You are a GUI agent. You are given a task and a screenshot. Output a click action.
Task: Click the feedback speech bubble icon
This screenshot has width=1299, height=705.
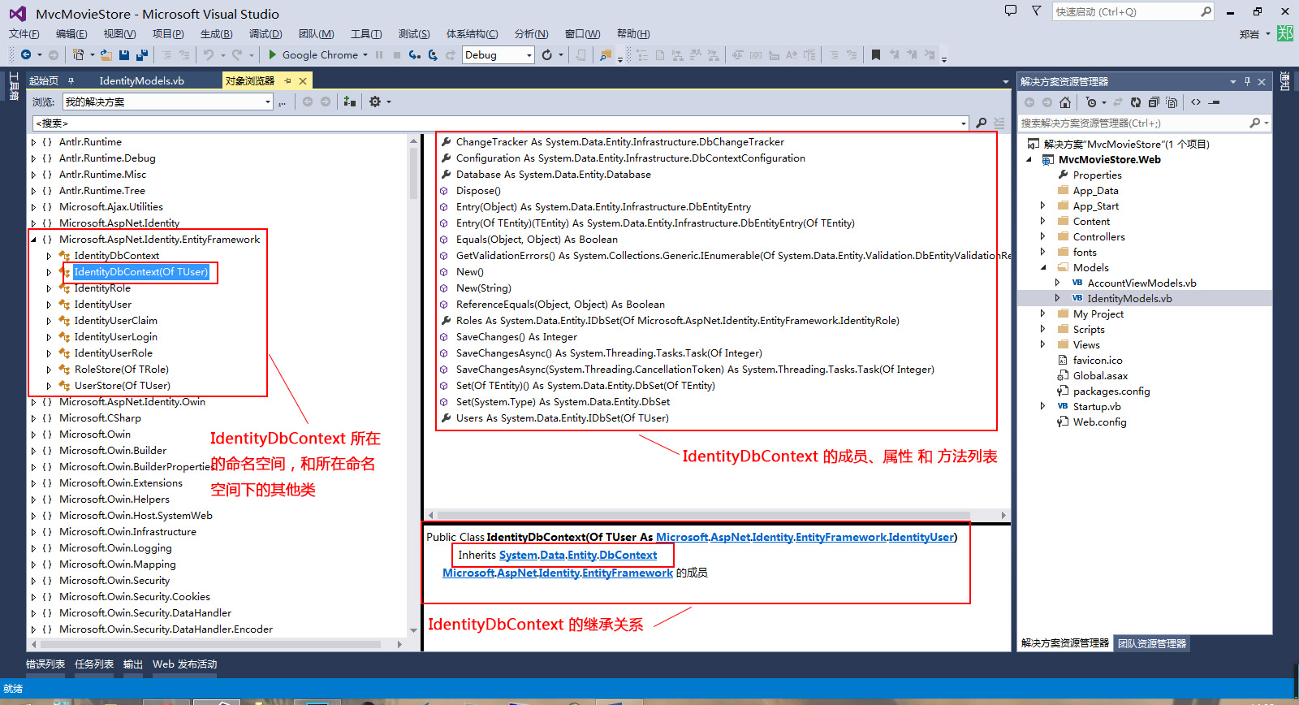tap(1011, 11)
